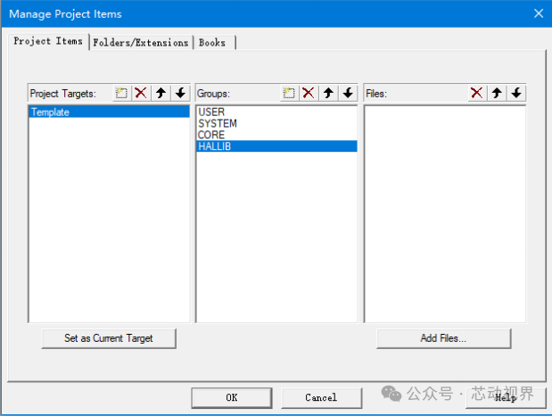The width and height of the screenshot is (552, 416).
Task: Add a new group
Action: 289,94
